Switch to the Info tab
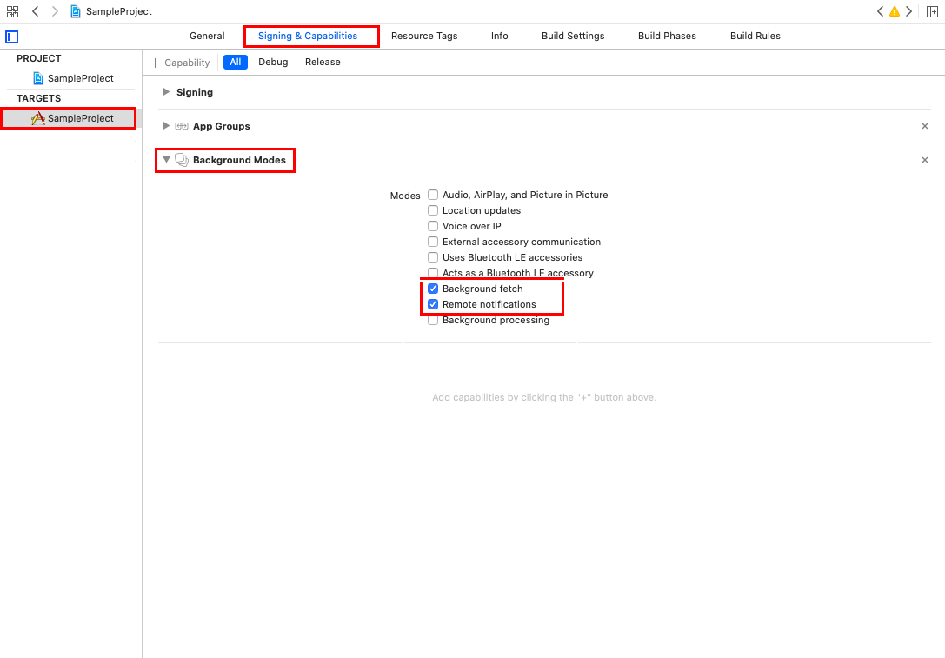 tap(500, 37)
